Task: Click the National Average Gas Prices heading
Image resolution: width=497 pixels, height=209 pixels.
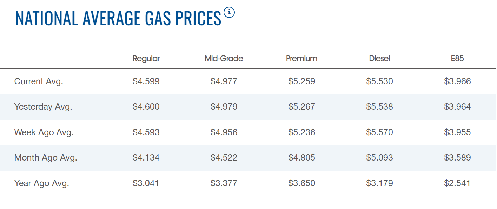Action: click(x=118, y=18)
